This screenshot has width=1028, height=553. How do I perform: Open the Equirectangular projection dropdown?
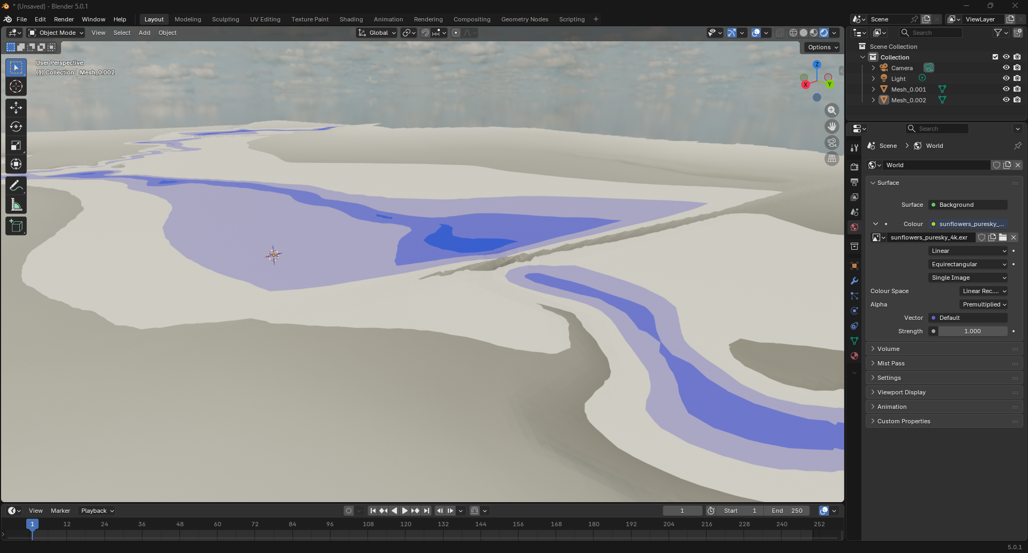click(968, 264)
